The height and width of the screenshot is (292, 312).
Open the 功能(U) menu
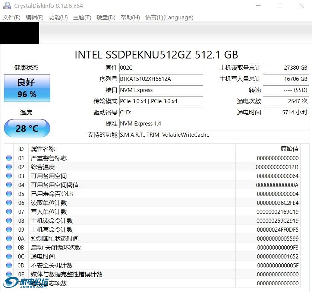point(58,18)
